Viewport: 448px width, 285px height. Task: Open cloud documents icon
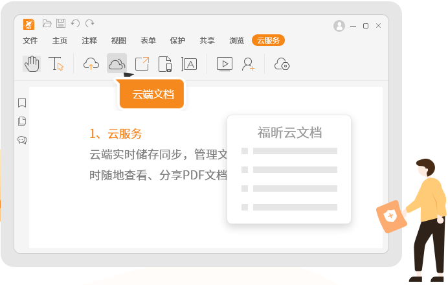tap(117, 63)
